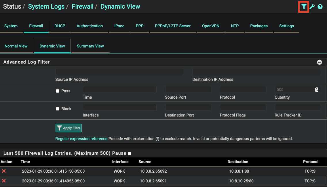Select the Rule Tracker ID input
The width and height of the screenshot is (327, 187).
[x=298, y=107]
